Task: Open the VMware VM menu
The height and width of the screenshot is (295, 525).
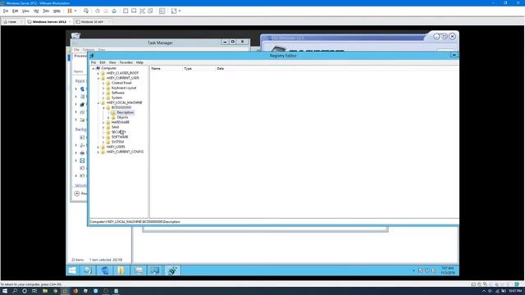Action: [36, 11]
